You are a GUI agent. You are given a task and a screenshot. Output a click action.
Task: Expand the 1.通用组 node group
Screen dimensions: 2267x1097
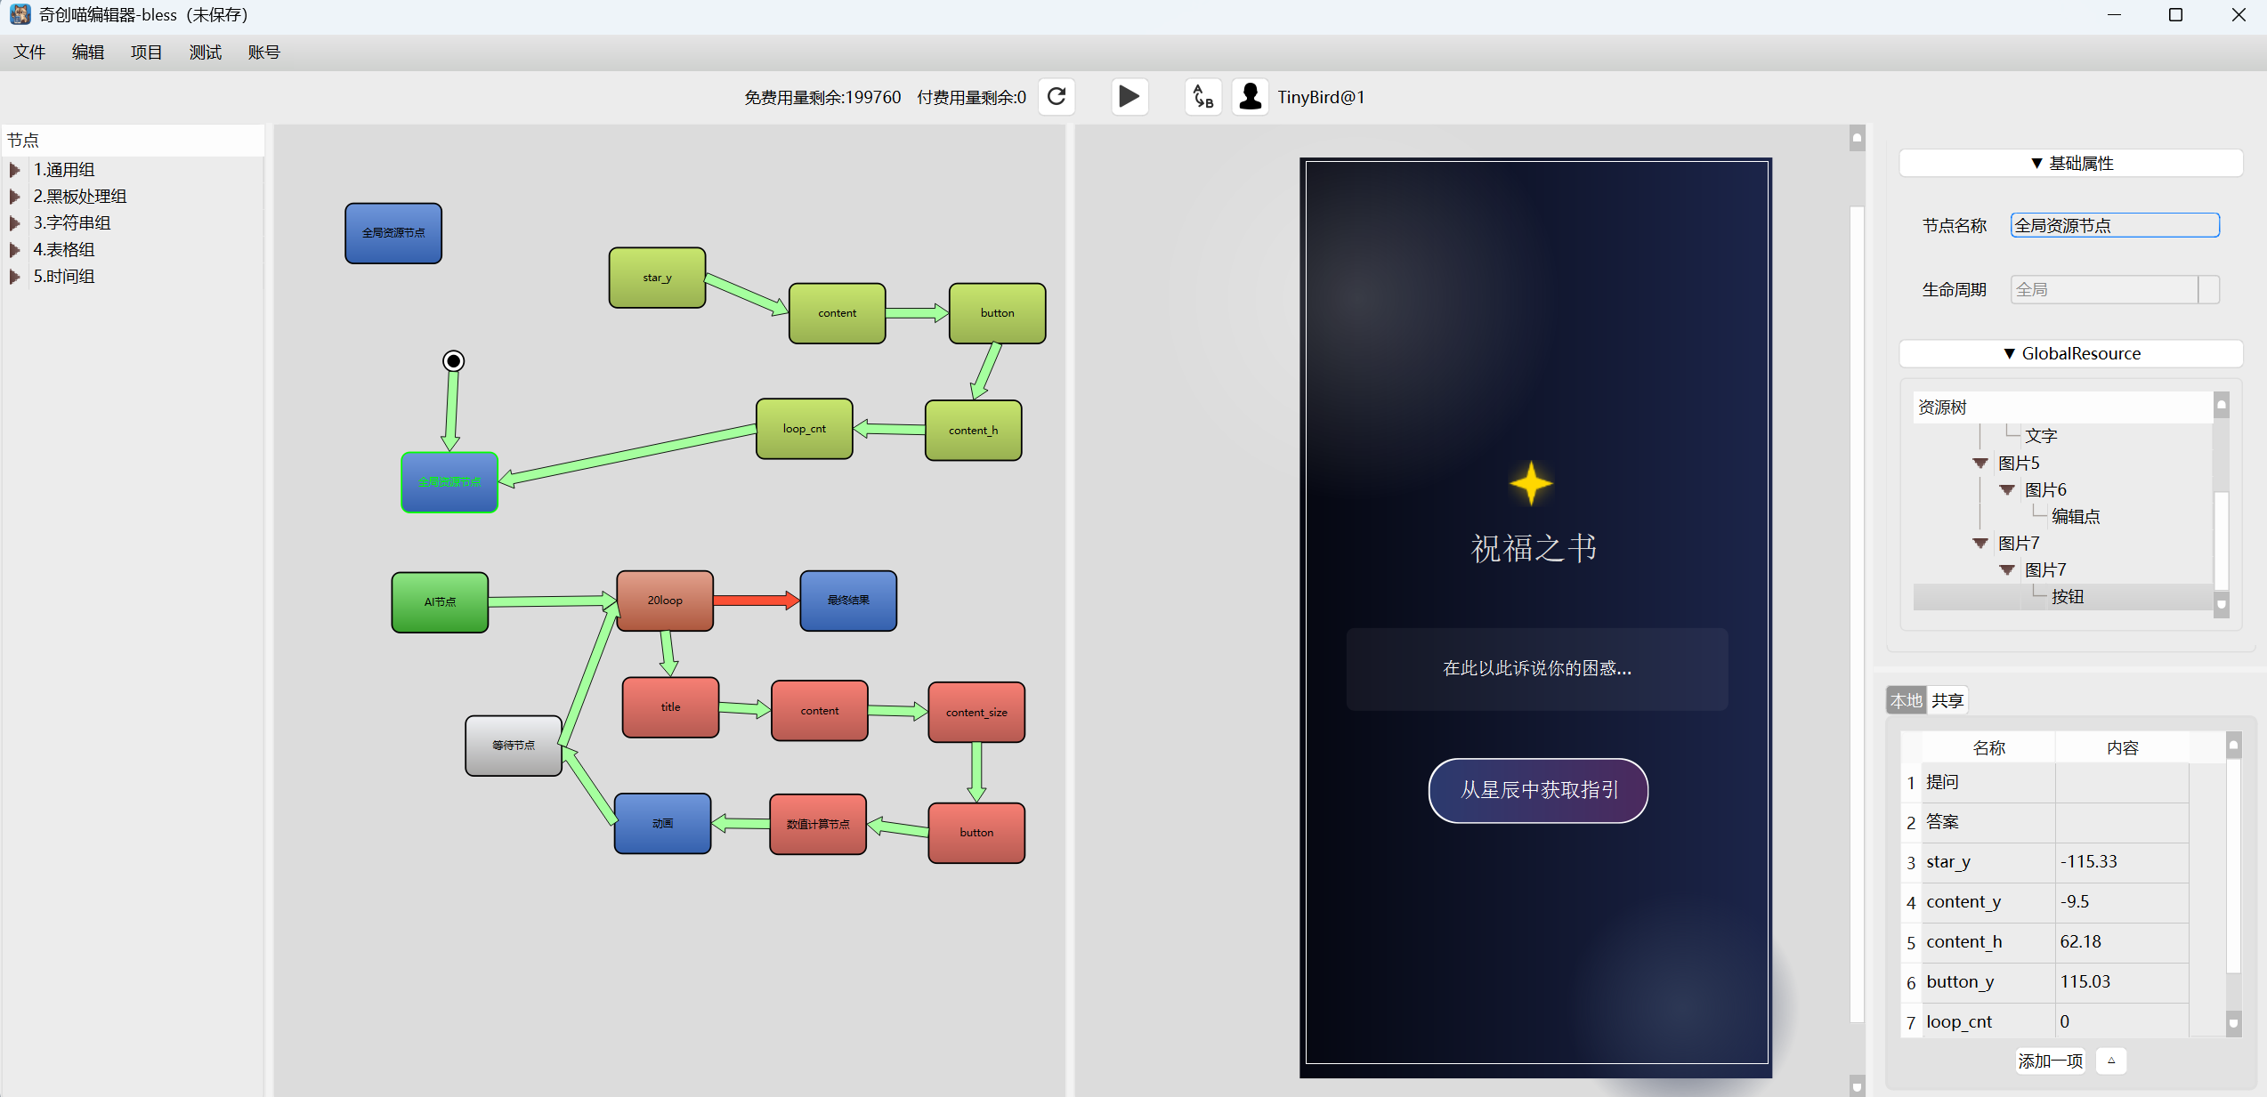[15, 169]
